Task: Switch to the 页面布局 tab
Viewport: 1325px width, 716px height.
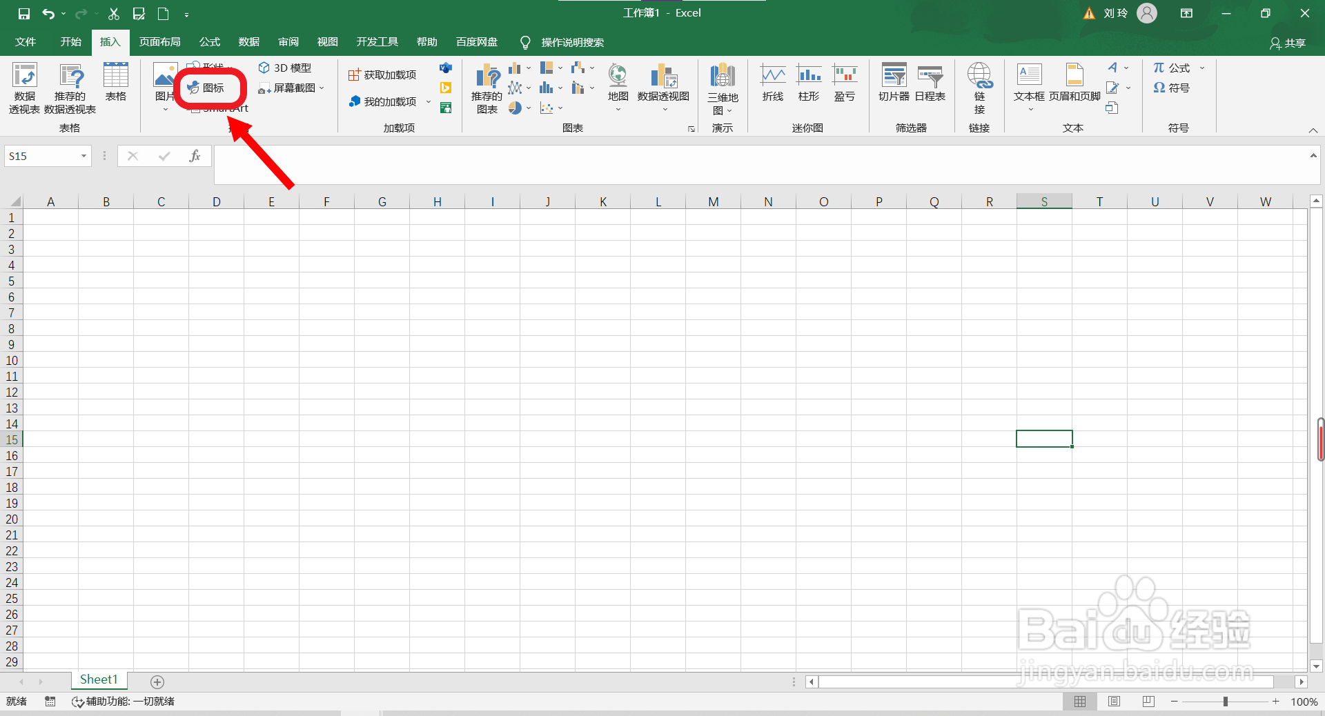Action: point(159,42)
